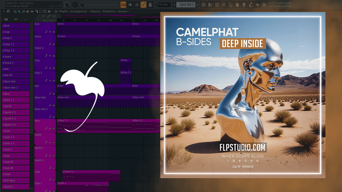Viewport: 342px width, 192px height.
Task: Select the Delete tool in the Playlist toolbar
Action: click(x=23, y=12)
